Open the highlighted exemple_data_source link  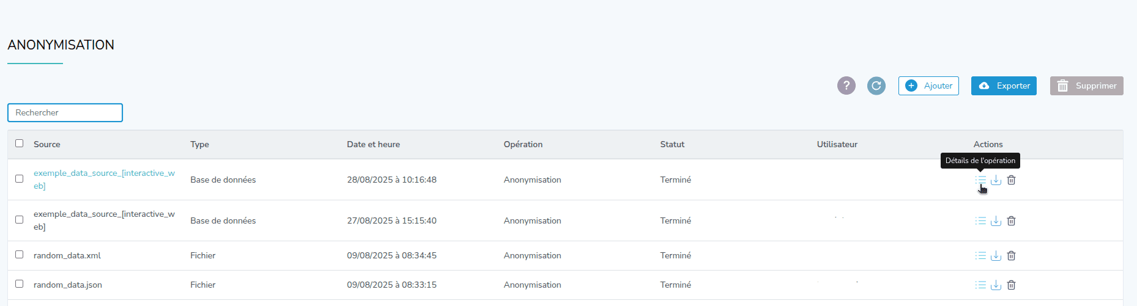tap(104, 173)
